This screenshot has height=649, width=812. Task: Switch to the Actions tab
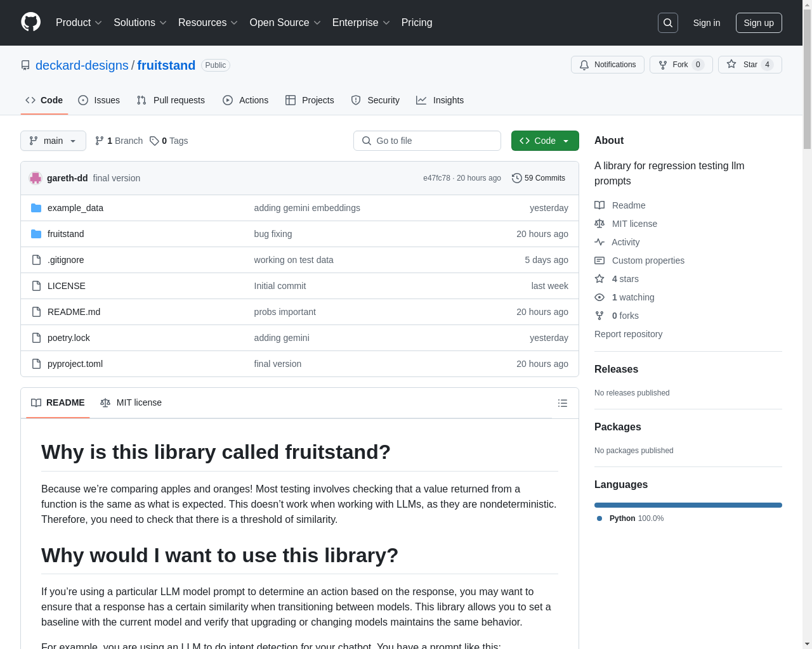(x=246, y=100)
